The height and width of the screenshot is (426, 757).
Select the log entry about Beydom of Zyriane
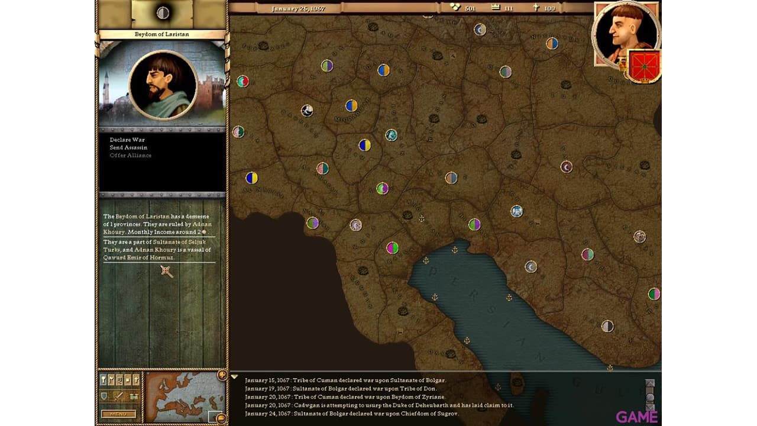tap(345, 396)
